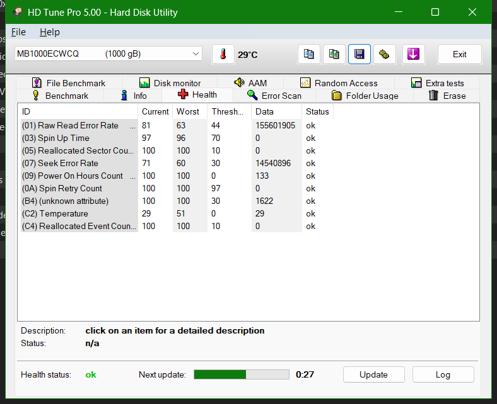
Task: Open the Extra tests tab
Action: (438, 83)
